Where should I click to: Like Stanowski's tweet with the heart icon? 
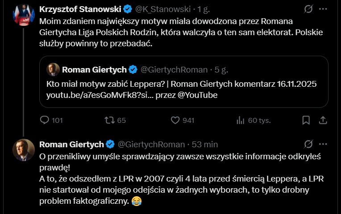point(175,120)
